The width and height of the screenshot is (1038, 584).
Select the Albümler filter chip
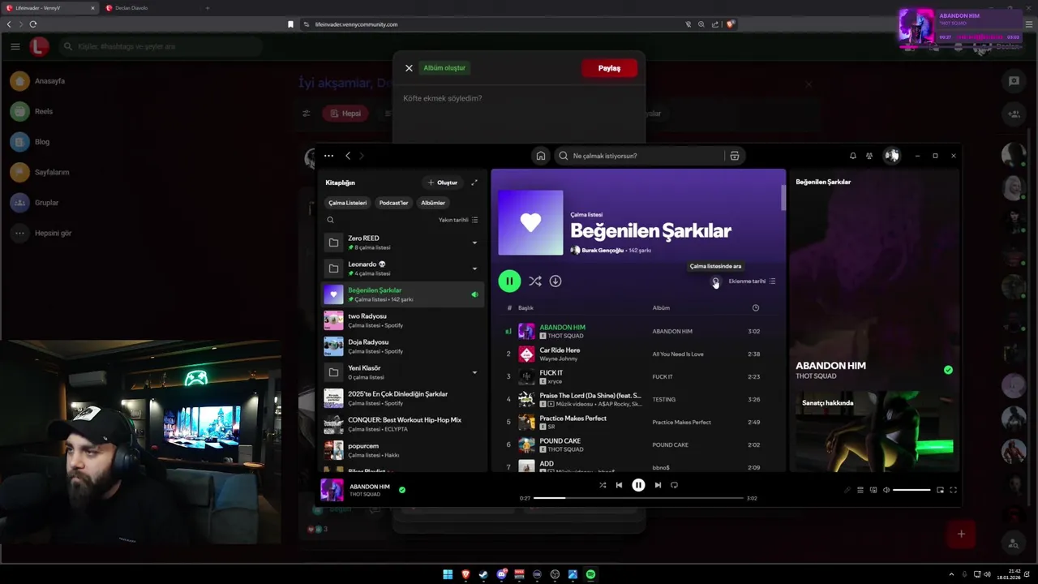click(x=433, y=203)
